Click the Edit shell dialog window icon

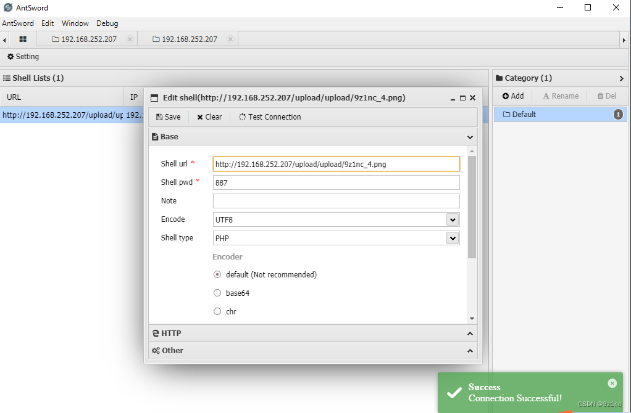pos(154,98)
